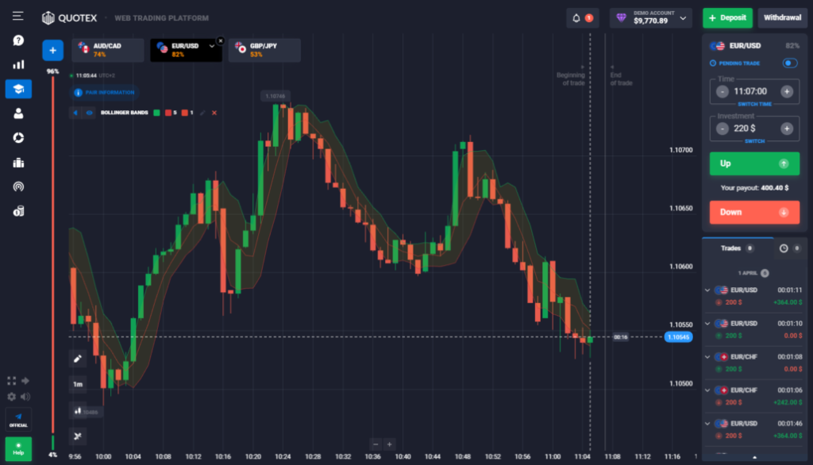The width and height of the screenshot is (813, 465).
Task: Switch to the GBP/JPY pair tab
Action: (264, 49)
